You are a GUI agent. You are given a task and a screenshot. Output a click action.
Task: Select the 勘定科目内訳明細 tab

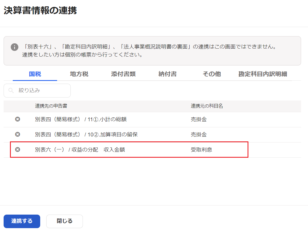pyautogui.click(x=263, y=74)
